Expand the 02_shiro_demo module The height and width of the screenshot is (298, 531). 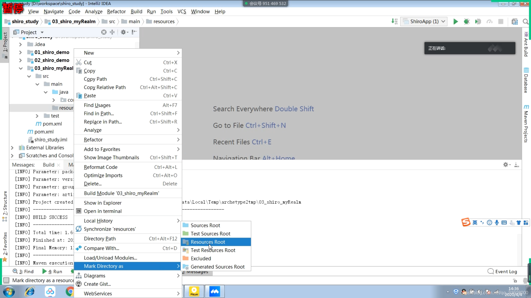[20, 60]
